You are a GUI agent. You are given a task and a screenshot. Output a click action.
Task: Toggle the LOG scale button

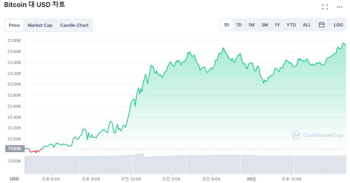point(338,25)
